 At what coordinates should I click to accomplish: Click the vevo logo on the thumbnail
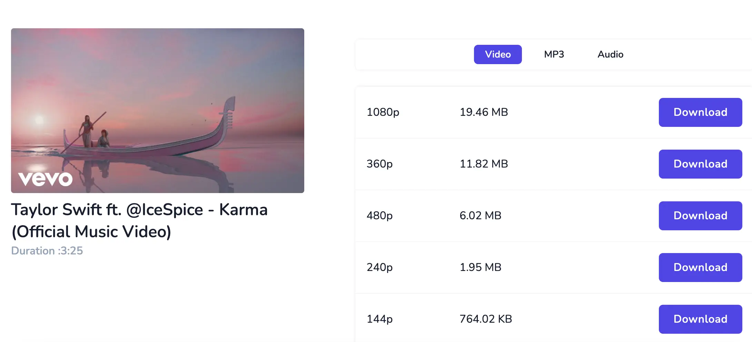click(x=45, y=179)
